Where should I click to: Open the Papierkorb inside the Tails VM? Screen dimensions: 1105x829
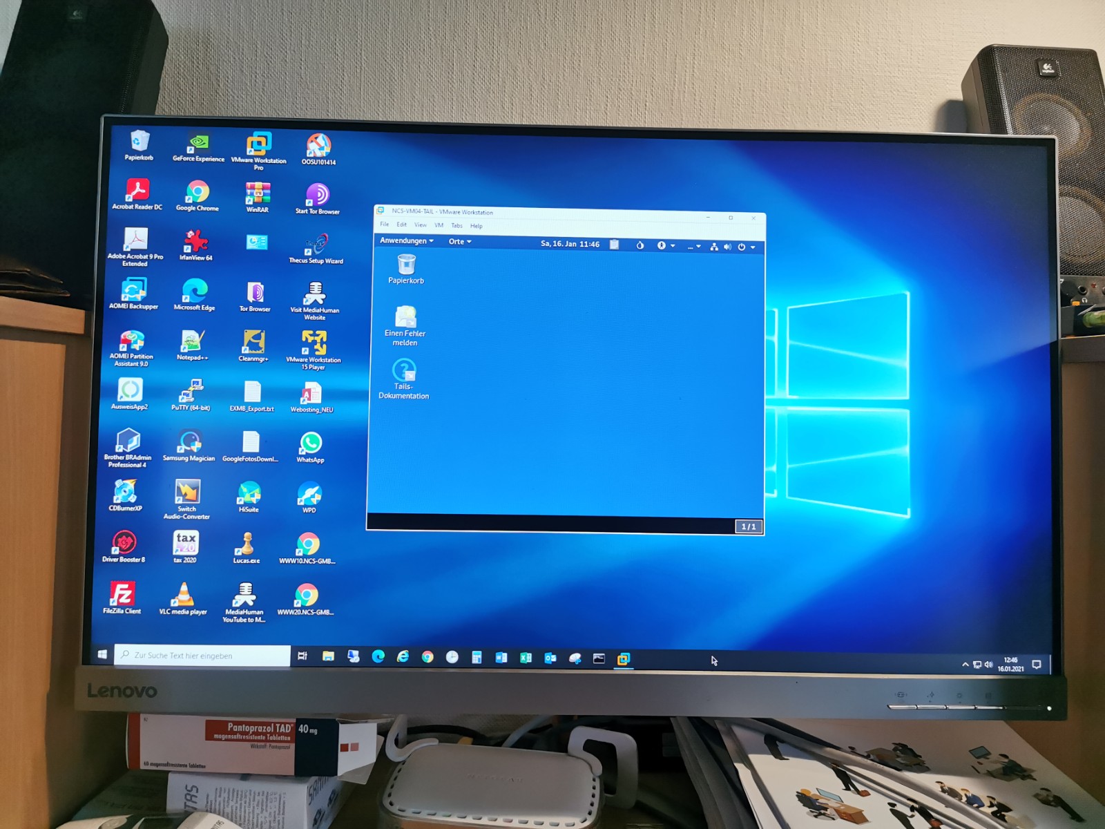click(406, 265)
